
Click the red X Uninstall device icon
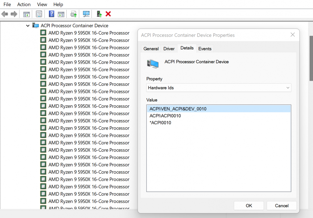(108, 14)
